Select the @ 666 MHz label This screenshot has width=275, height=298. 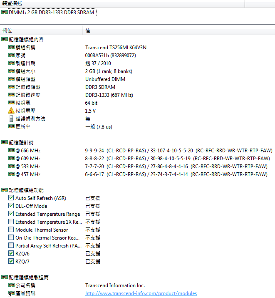[28, 151]
